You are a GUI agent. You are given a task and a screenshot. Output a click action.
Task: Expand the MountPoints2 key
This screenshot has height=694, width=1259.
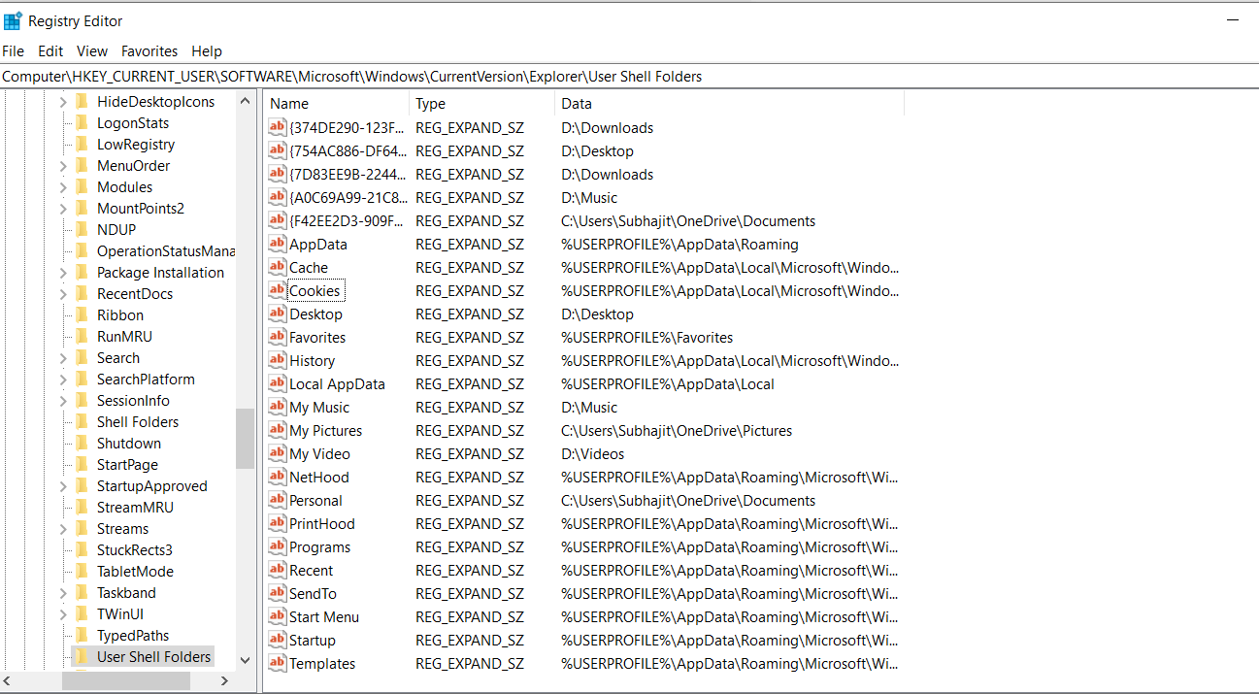pos(63,209)
